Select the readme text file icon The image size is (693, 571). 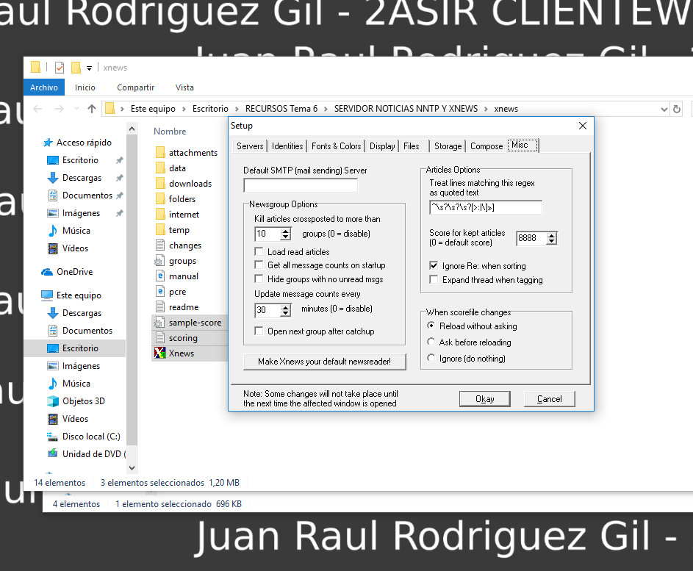[160, 306]
